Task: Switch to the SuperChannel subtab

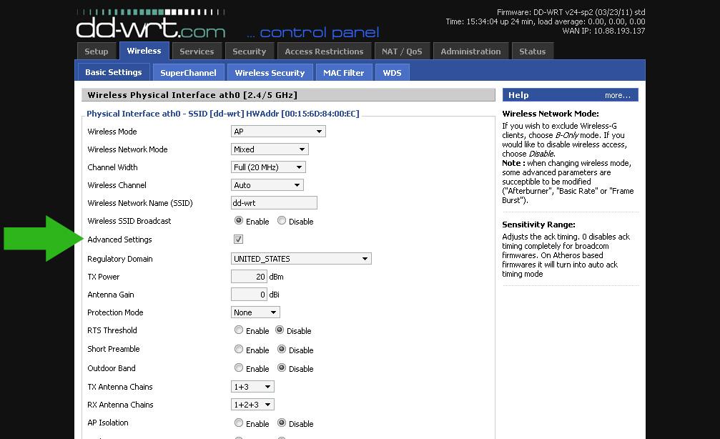Action: pos(188,72)
